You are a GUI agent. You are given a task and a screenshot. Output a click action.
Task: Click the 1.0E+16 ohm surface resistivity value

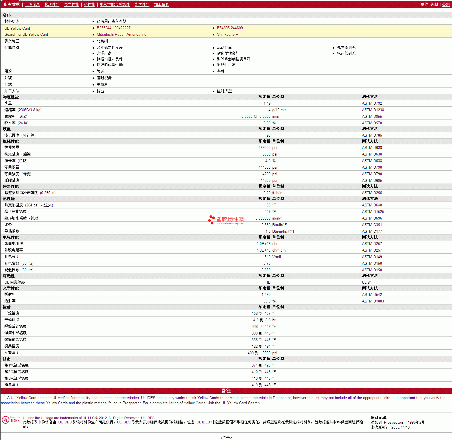(268, 244)
